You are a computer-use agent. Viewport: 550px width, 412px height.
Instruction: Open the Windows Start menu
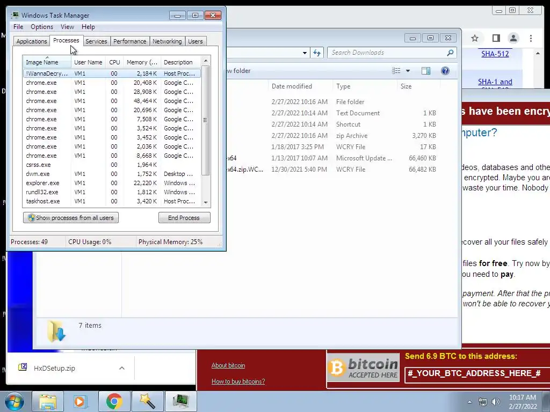pos(15,401)
